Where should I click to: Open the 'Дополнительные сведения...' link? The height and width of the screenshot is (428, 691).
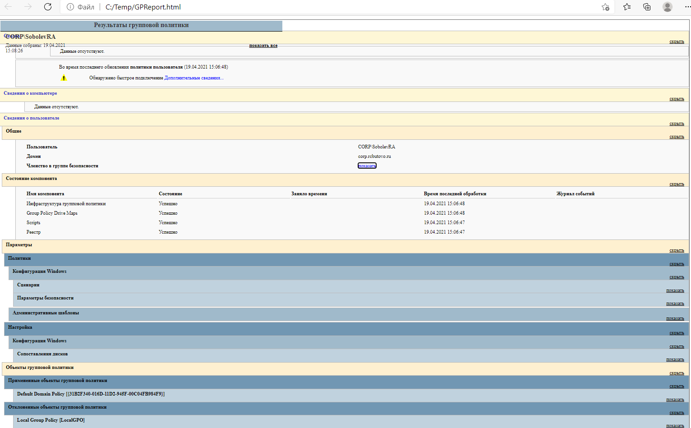pyautogui.click(x=194, y=78)
